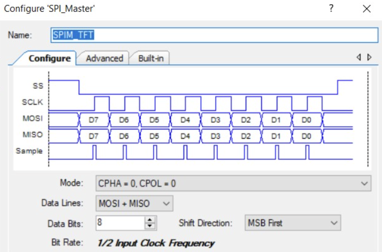Viewport: 382px width, 252px height.
Task: Close the Configure SPI_Master dialog
Action: (x=366, y=9)
